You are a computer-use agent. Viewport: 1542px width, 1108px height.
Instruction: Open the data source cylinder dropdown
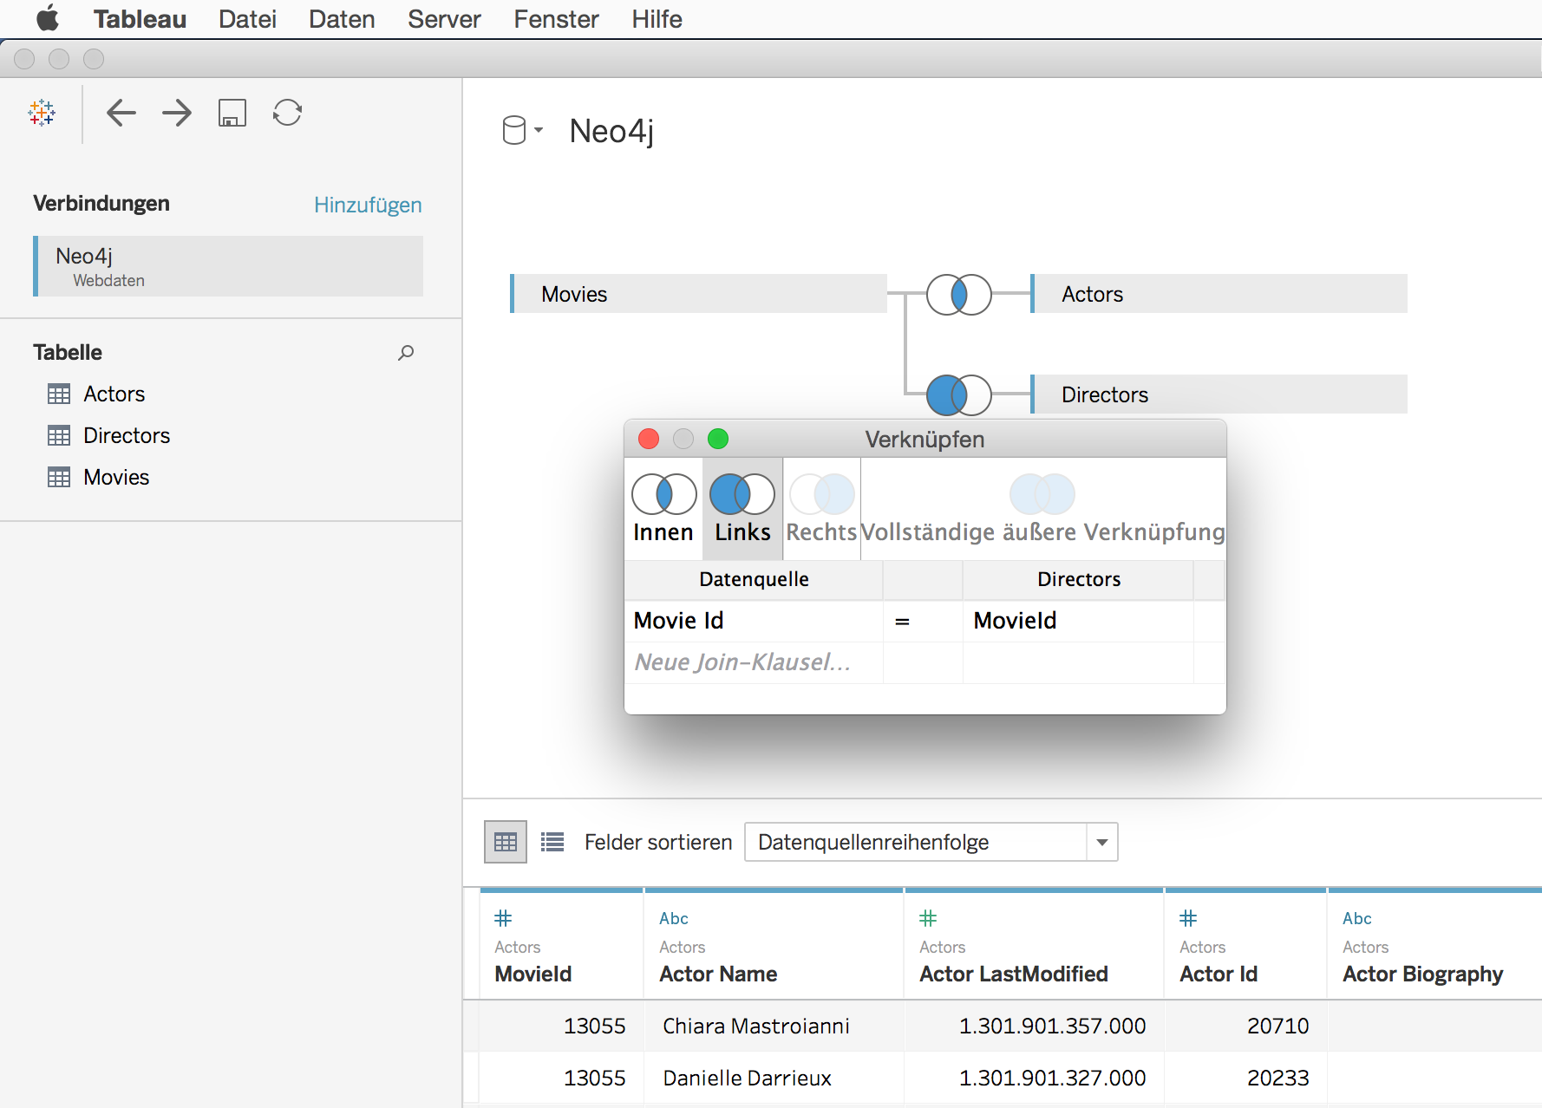pyautogui.click(x=523, y=131)
